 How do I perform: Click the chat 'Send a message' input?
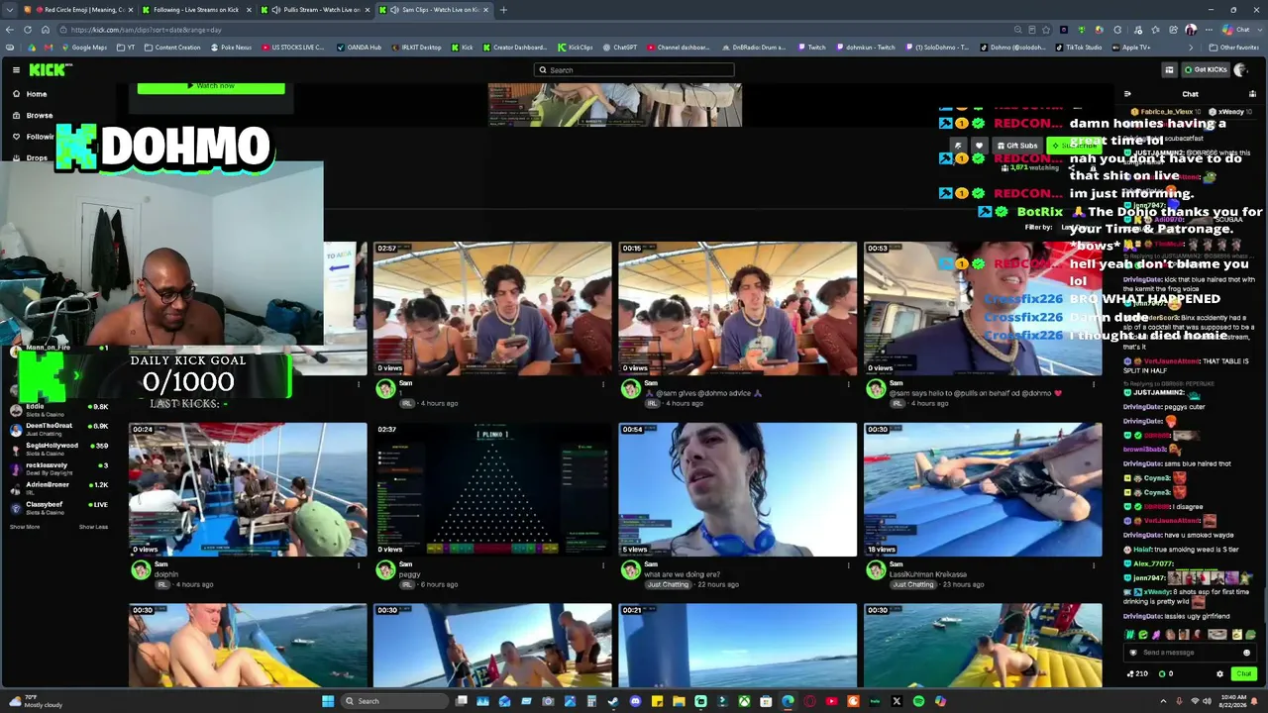[x=1188, y=653]
